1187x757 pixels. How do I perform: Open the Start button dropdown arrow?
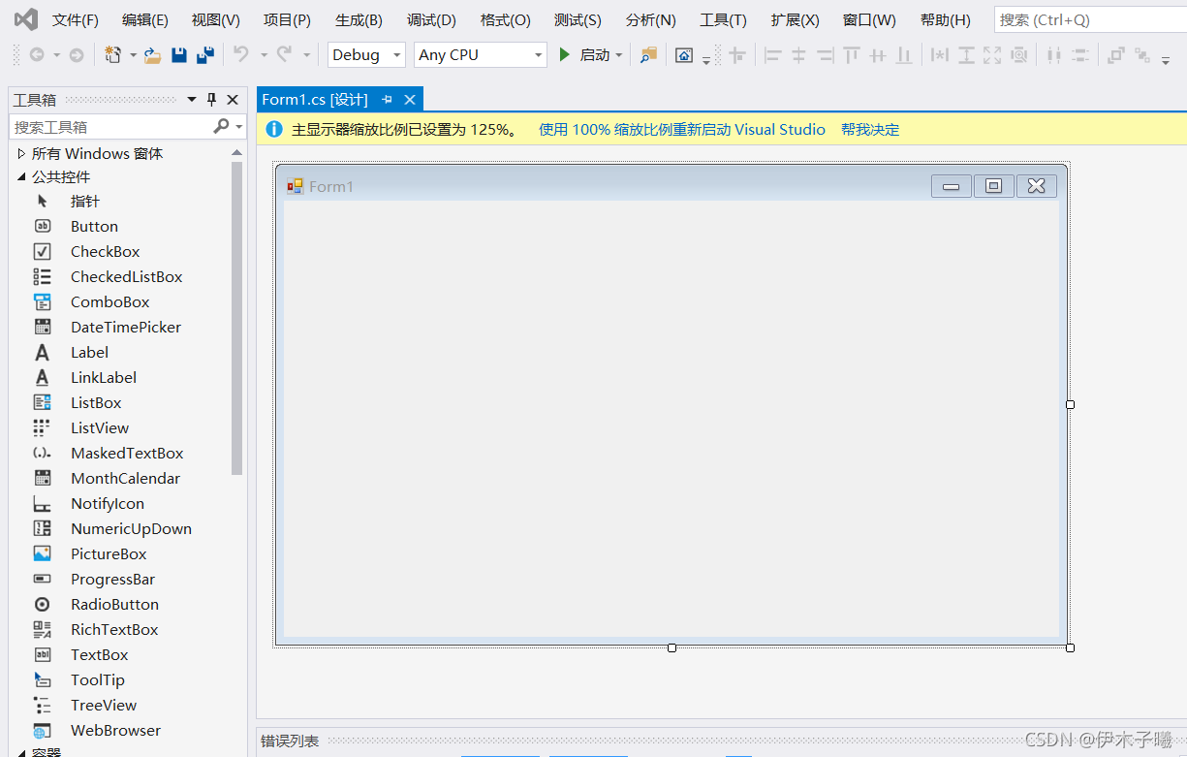point(619,56)
